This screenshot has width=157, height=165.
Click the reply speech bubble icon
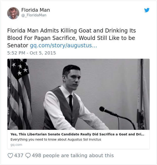click(28, 155)
